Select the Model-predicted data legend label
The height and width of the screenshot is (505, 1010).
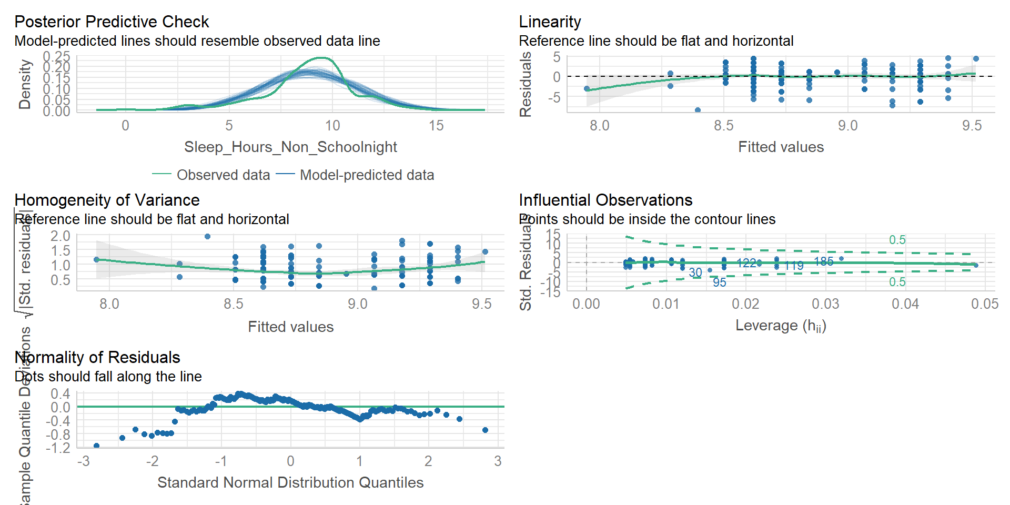coord(367,175)
